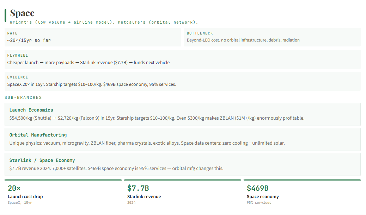Screen dimensions: 366x215
Task: Open the Launch Economics sub-branch
Action: [x=183, y=114]
